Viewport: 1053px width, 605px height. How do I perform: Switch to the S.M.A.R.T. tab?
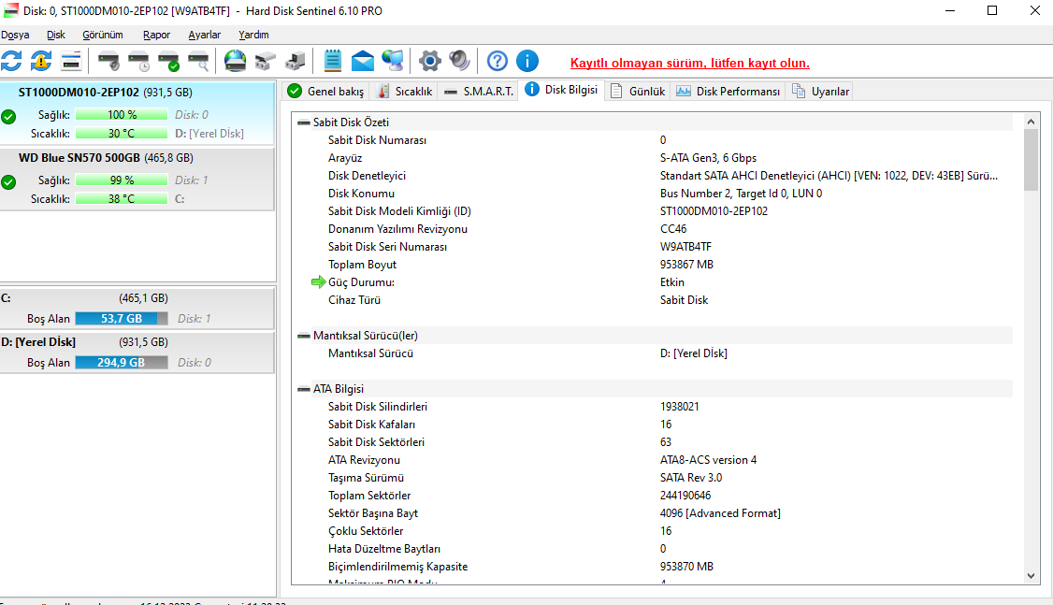click(x=479, y=91)
